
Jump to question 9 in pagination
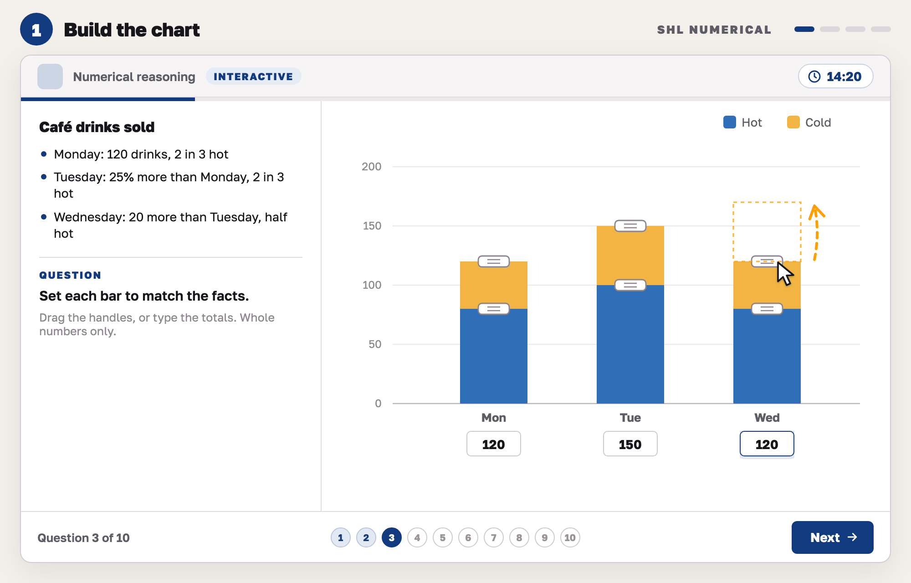545,537
